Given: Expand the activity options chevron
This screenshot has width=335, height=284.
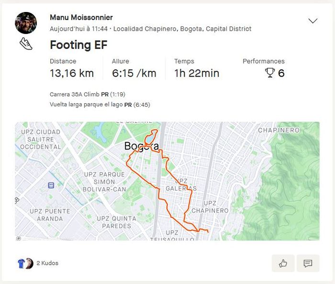Looking at the screenshot, I should click(x=313, y=21).
